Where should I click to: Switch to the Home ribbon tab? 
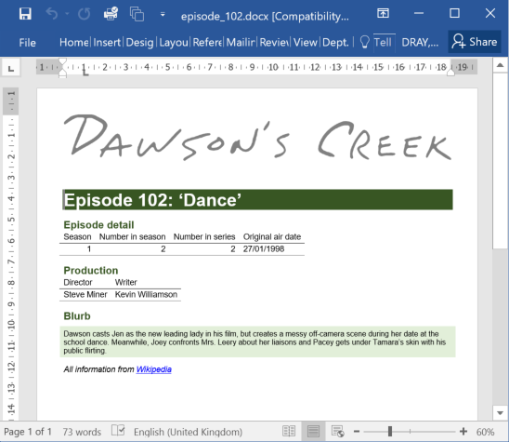(x=74, y=42)
